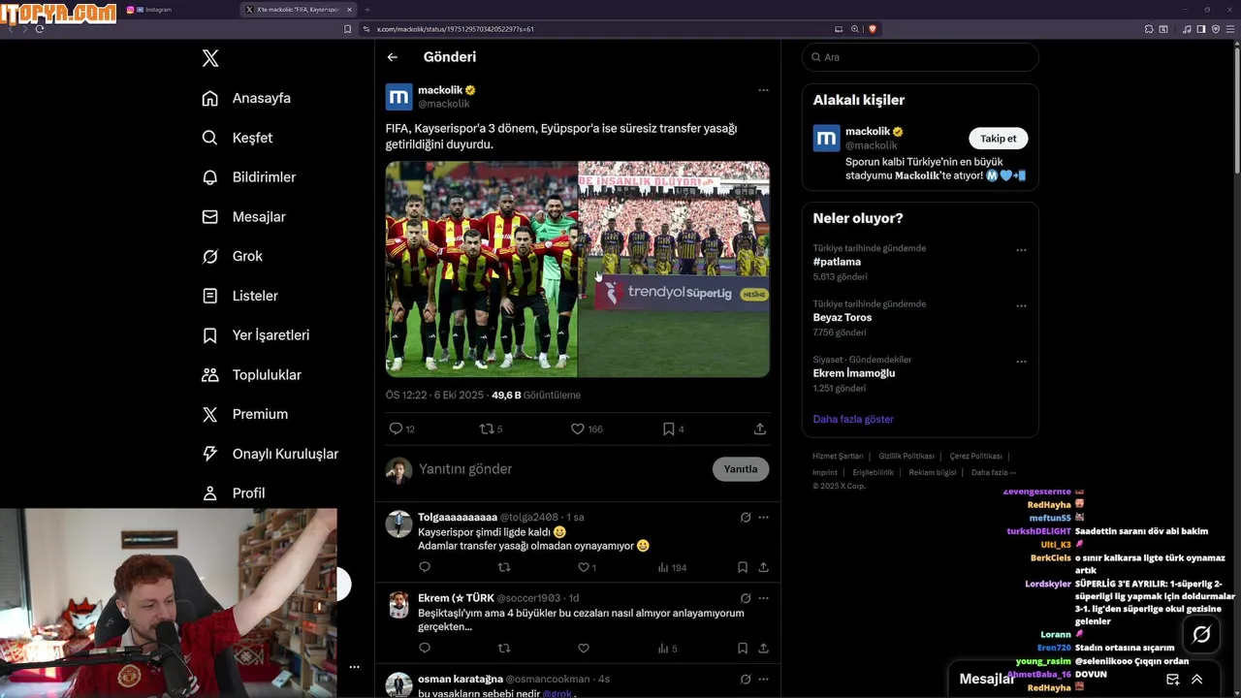Image resolution: width=1241 pixels, height=698 pixels.
Task: Follow mackolik with Takip et button
Action: click(998, 139)
